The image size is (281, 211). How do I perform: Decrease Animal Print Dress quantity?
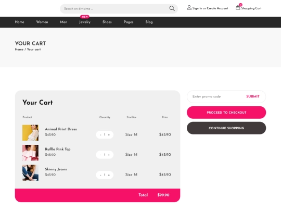[101, 135]
